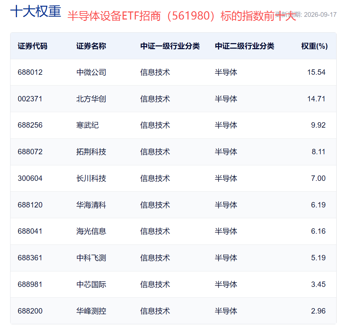Screen dimensions: 341x328
Task: Click weight value 7.00
Action: click(318, 178)
